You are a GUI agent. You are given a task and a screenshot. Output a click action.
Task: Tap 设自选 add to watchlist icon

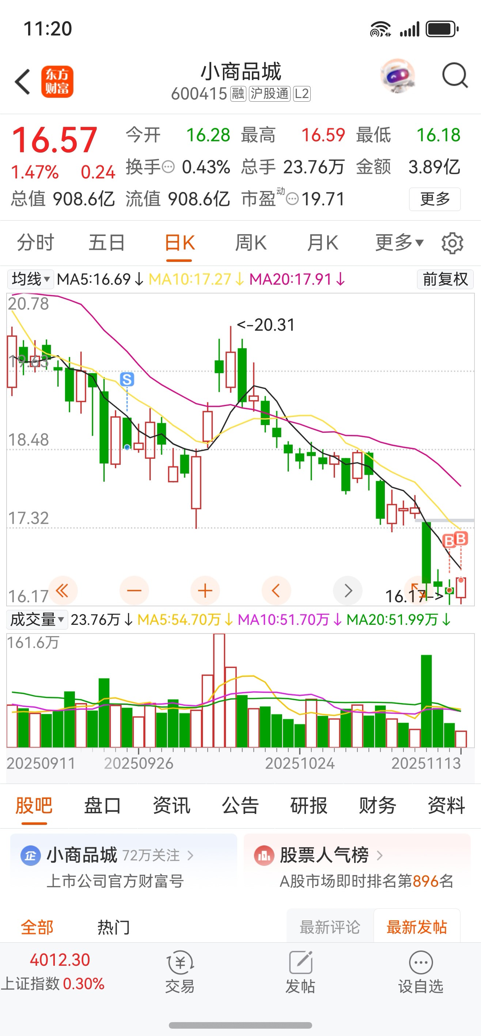click(x=421, y=971)
